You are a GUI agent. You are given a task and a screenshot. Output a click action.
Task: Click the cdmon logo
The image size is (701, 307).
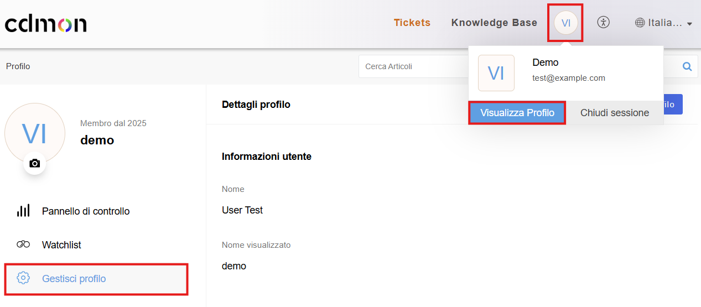point(45,24)
